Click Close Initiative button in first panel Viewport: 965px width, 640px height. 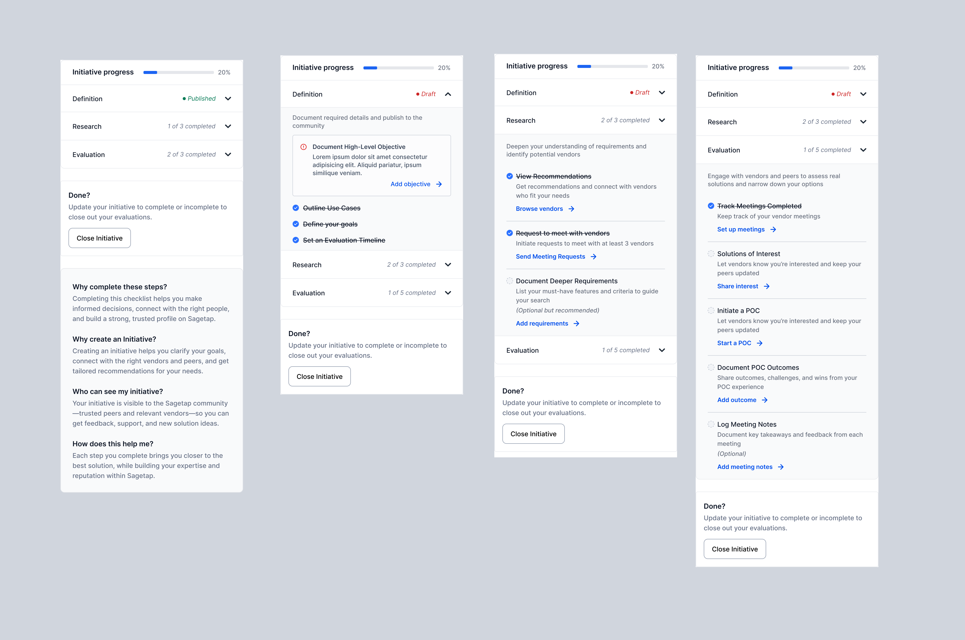[99, 238]
